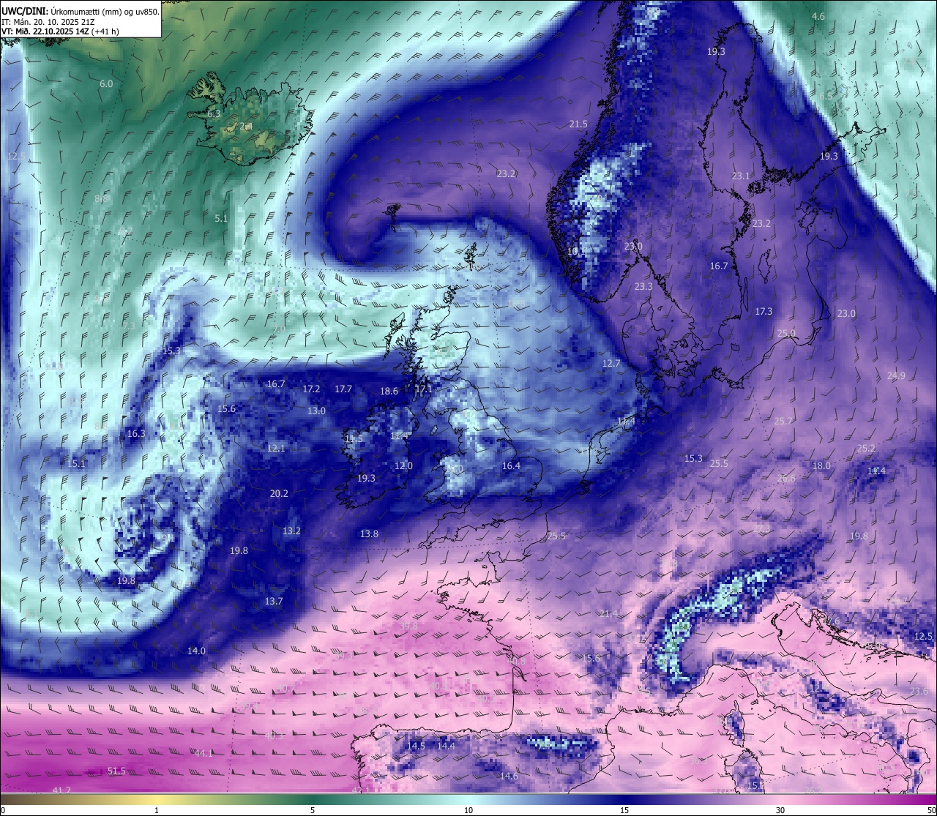Click the 16.3 value in the Atlantic
Screen dimensions: 937x816
click(x=136, y=434)
